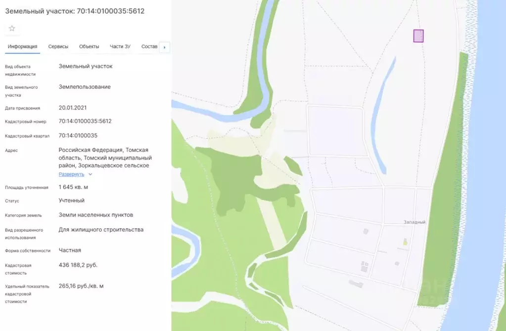Select Для жилищного строительства value
506x331 pixels.
pyautogui.click(x=101, y=230)
